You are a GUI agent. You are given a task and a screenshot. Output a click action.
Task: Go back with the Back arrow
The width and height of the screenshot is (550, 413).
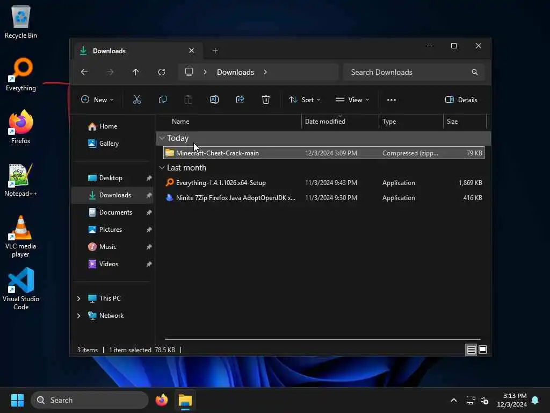pos(84,72)
